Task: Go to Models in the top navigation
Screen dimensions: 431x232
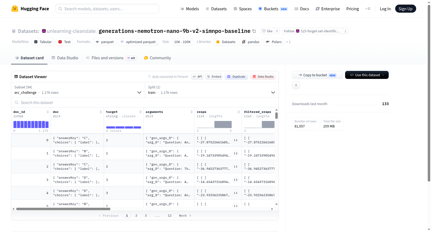Action: pos(190,9)
